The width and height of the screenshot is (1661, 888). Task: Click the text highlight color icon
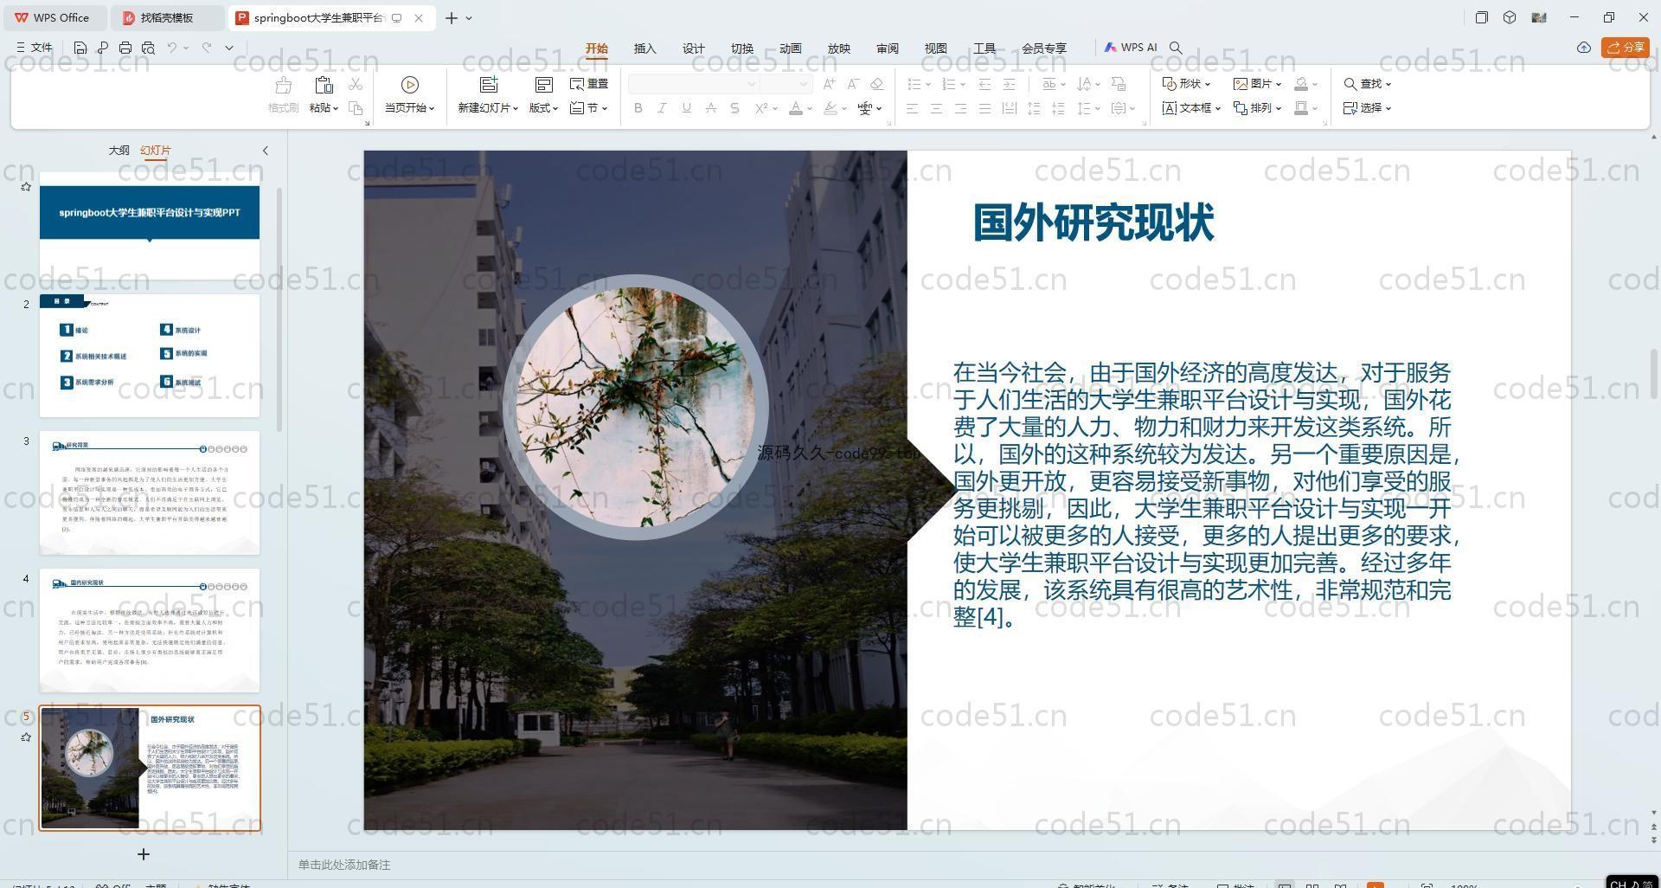(x=830, y=108)
